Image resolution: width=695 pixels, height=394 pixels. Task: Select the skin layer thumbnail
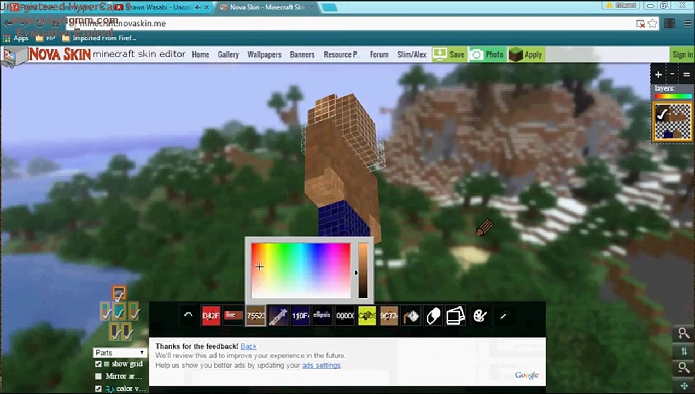(x=673, y=123)
